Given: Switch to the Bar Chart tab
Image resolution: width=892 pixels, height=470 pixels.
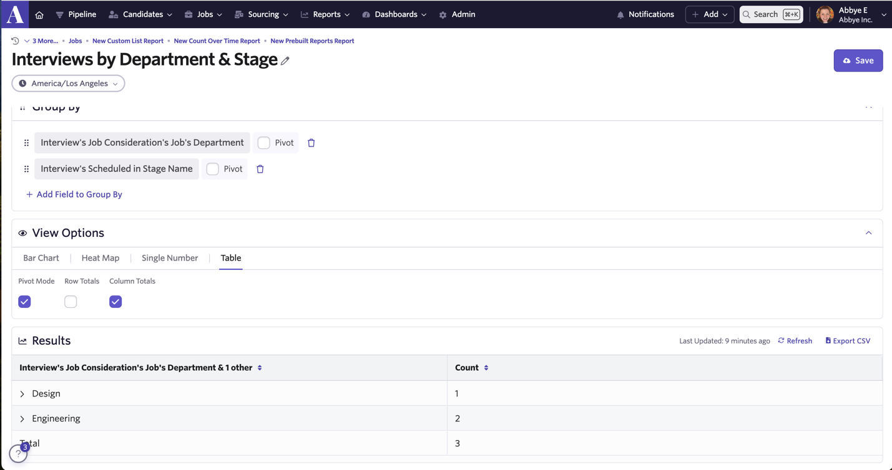Looking at the screenshot, I should (x=41, y=258).
